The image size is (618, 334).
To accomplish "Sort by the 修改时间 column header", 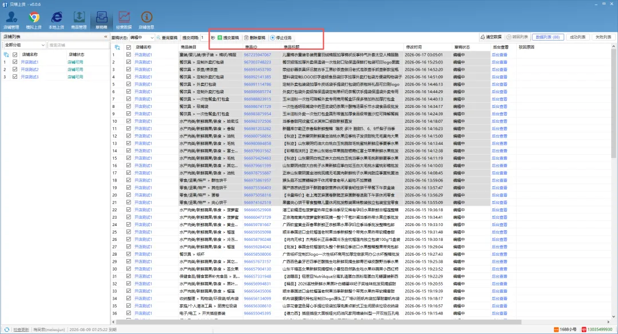I will tap(414, 47).
